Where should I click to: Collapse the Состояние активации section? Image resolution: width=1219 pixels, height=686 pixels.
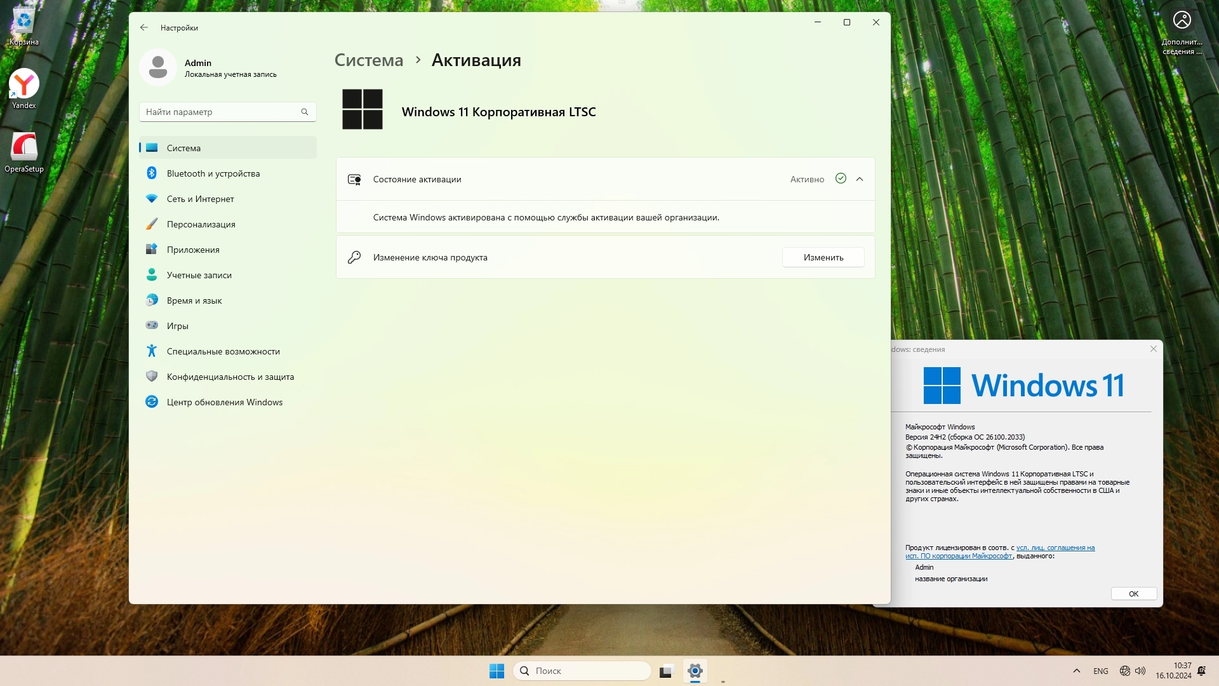[860, 179]
